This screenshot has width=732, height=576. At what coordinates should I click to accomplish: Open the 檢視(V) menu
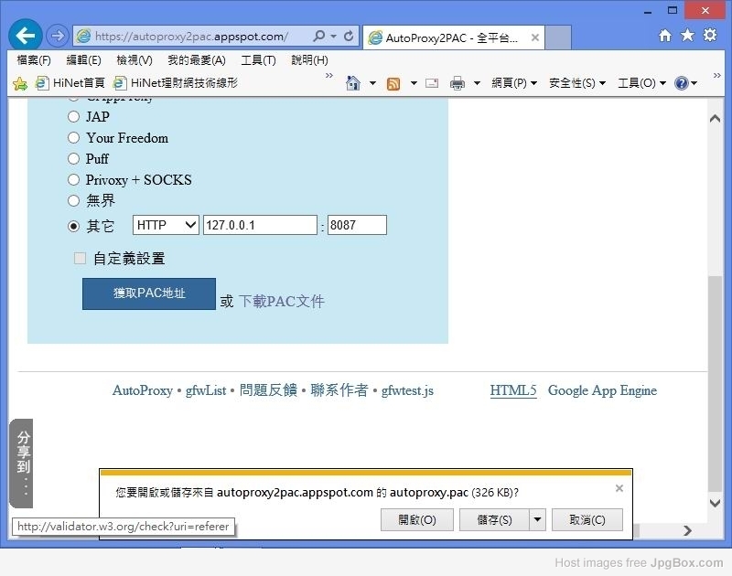click(134, 60)
